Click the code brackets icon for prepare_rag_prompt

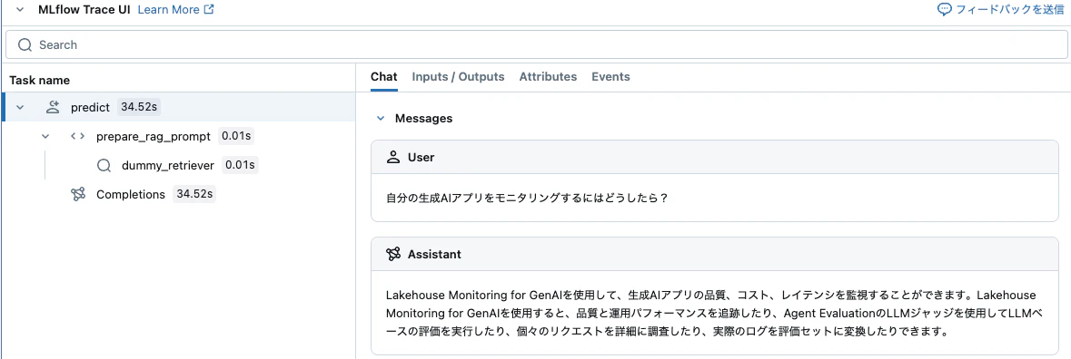coord(78,136)
